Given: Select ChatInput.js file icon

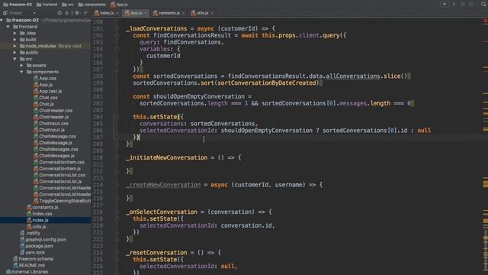Looking at the screenshot, I should [x=36, y=130].
